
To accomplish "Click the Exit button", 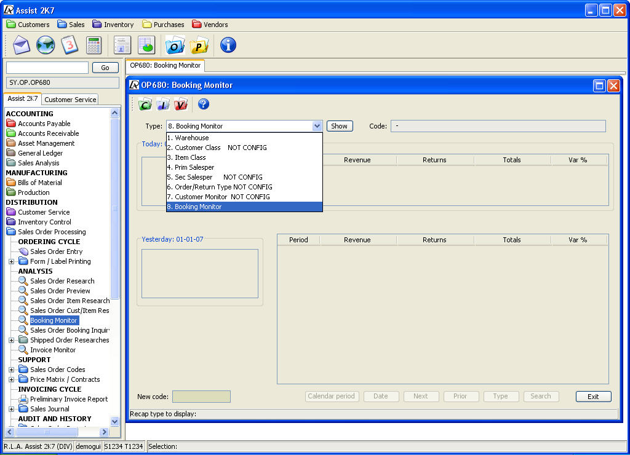I will coord(593,397).
